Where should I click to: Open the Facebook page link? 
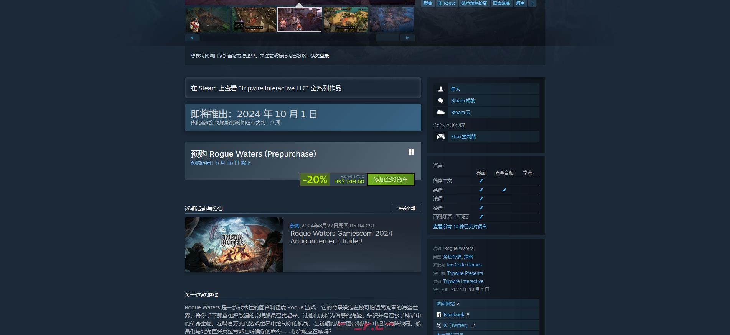486,315
